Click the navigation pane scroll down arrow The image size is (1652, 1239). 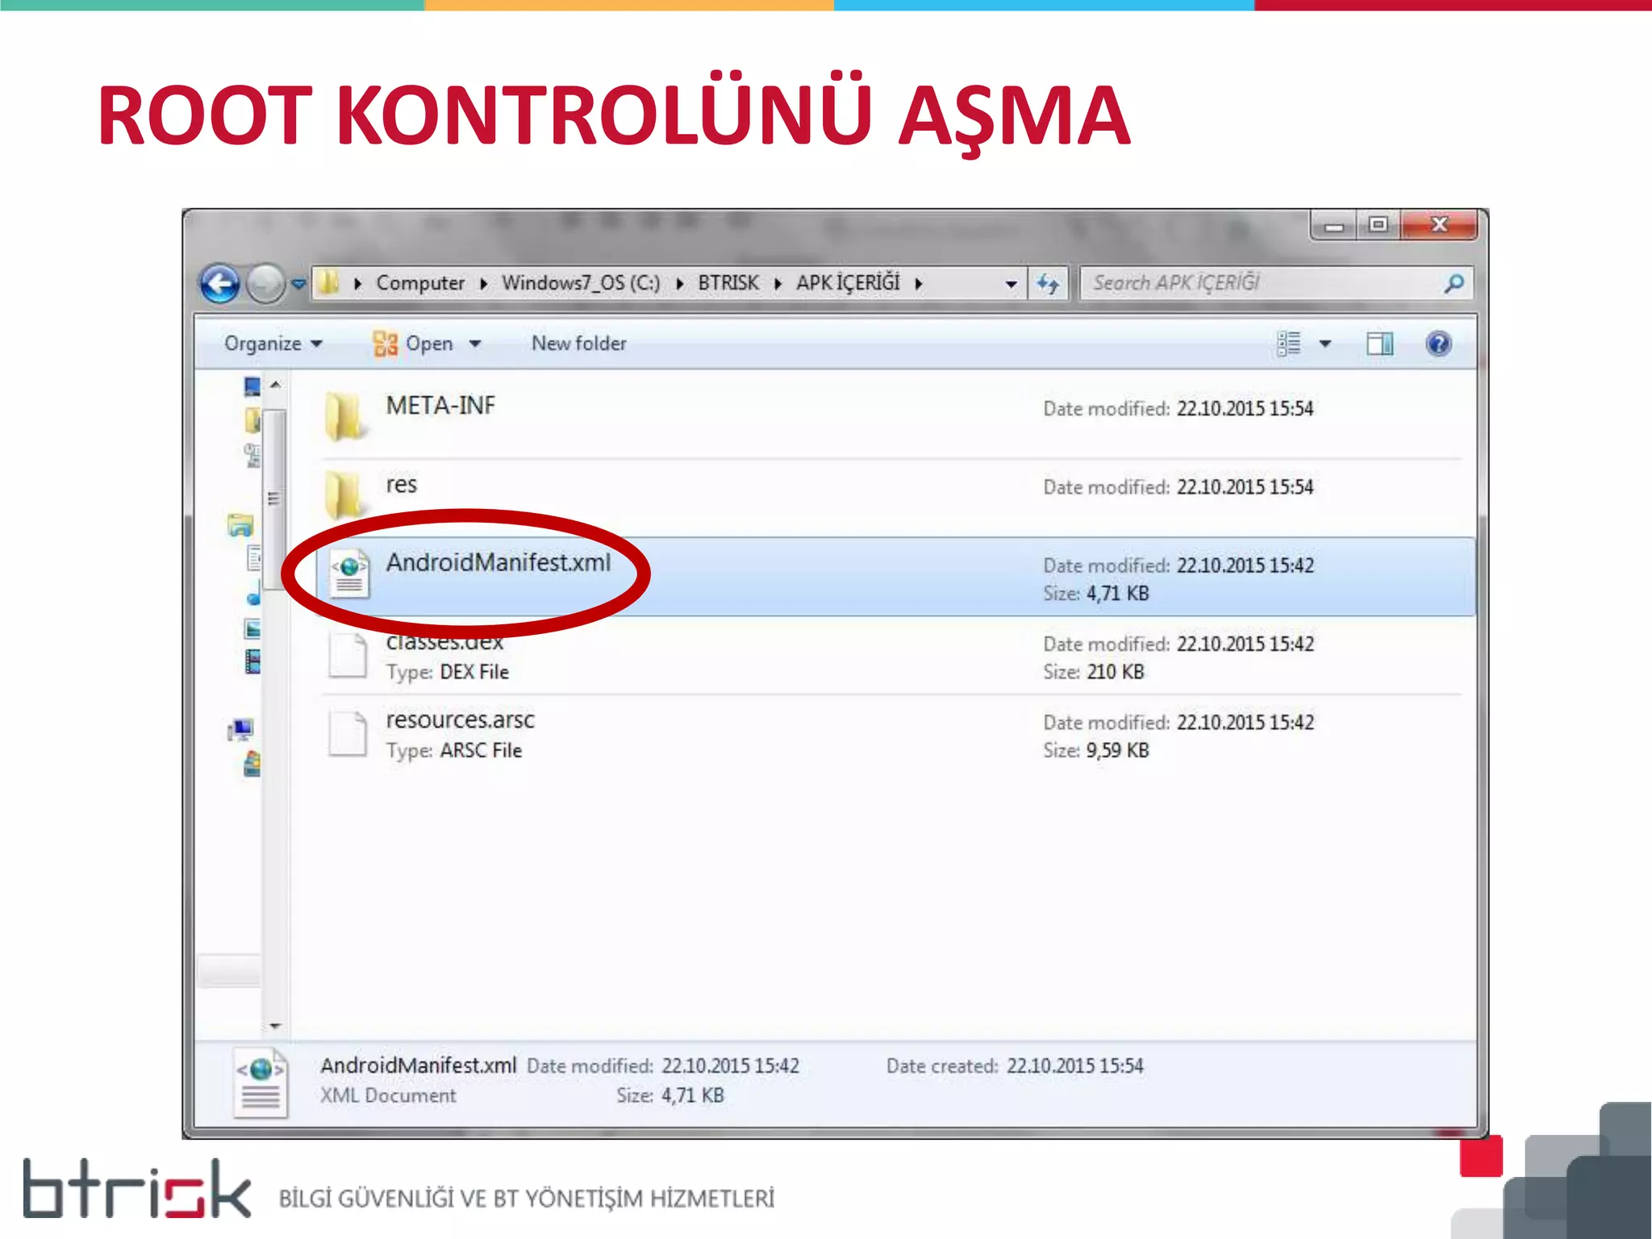point(275,1025)
